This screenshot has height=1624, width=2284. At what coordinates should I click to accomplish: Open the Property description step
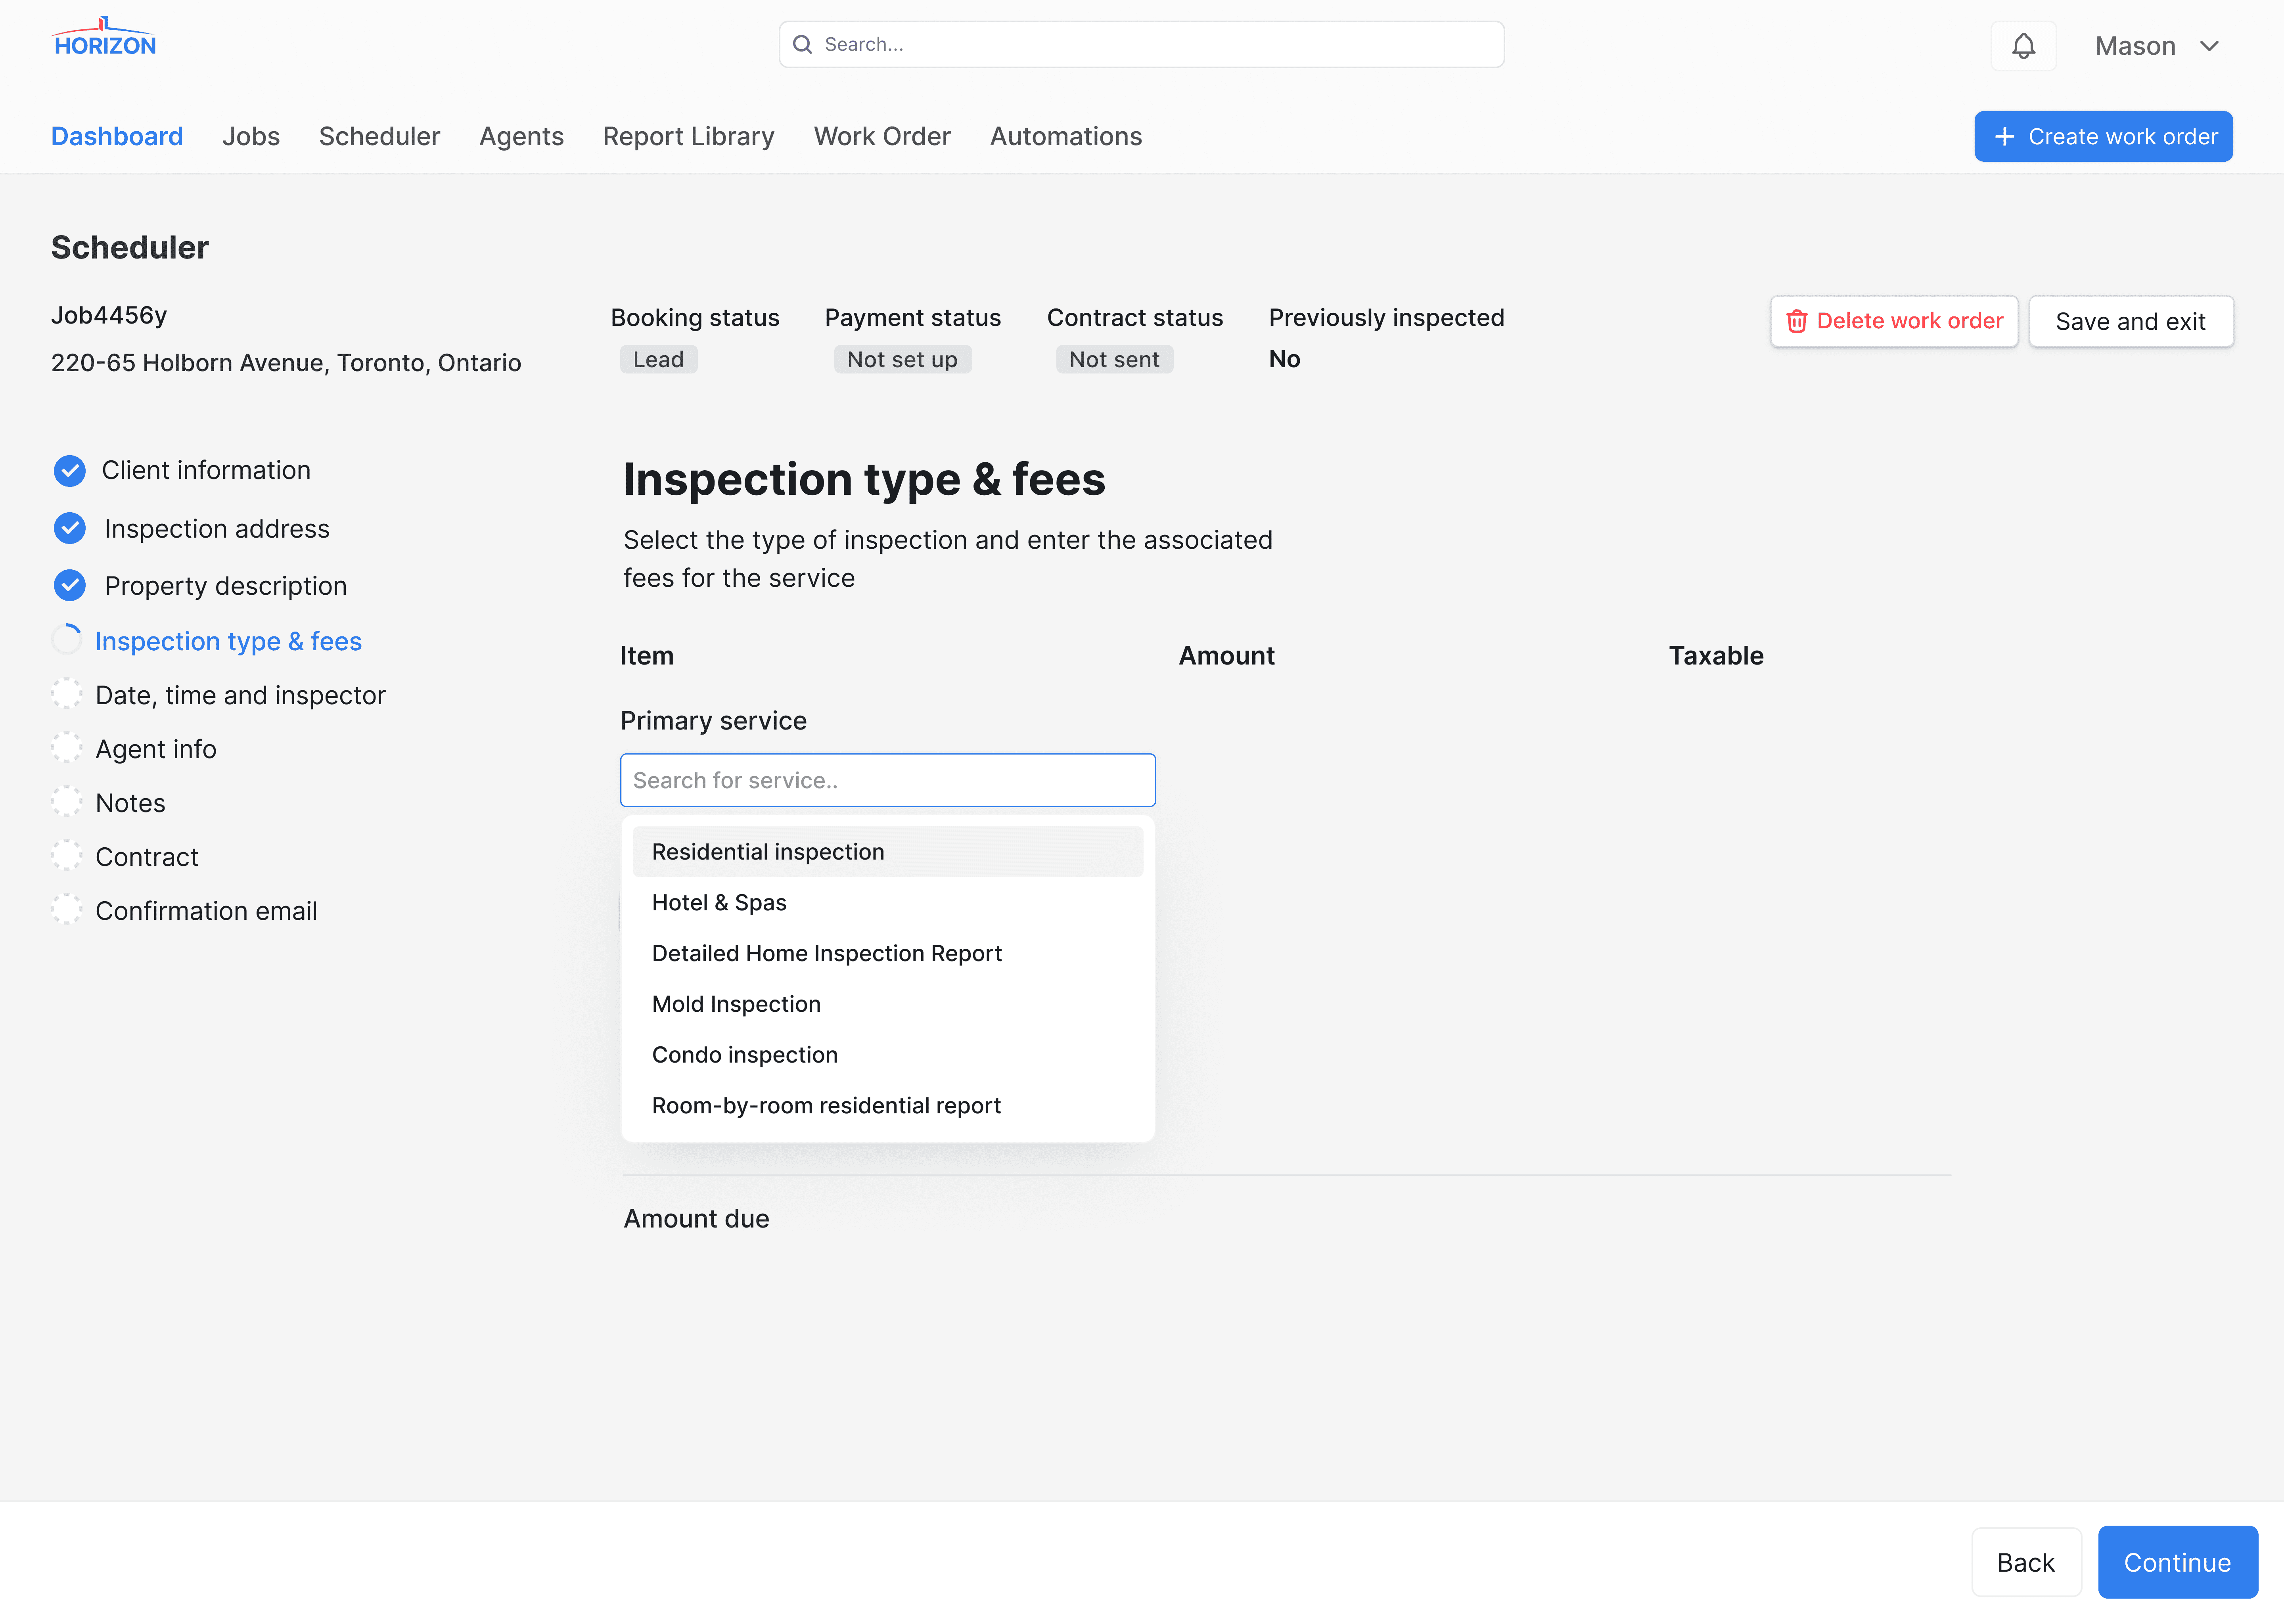click(x=226, y=586)
